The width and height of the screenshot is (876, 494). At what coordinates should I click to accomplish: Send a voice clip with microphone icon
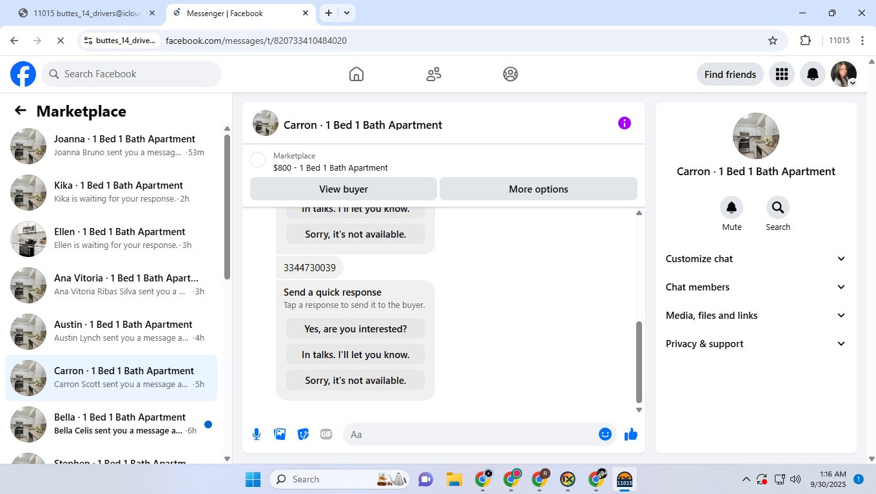tap(257, 434)
